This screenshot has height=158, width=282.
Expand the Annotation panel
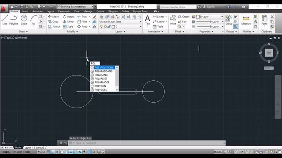point(156,32)
